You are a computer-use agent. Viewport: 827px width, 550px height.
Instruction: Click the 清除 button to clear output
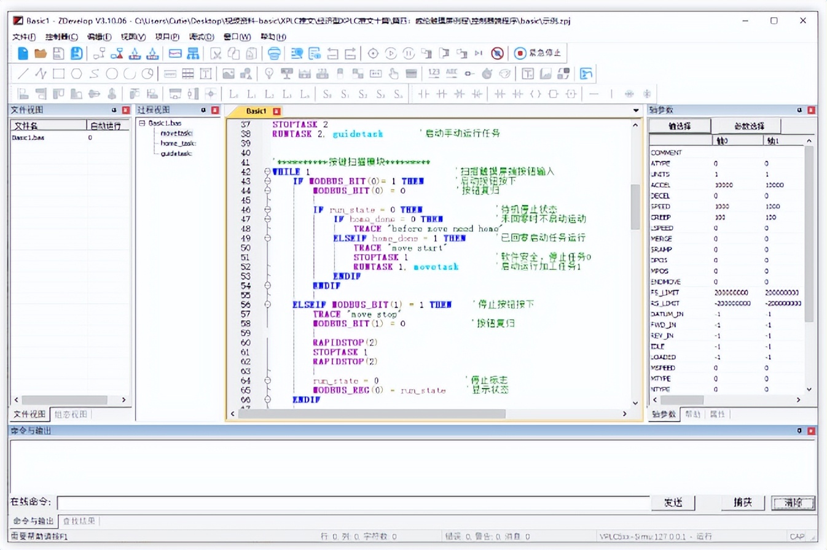(x=792, y=502)
